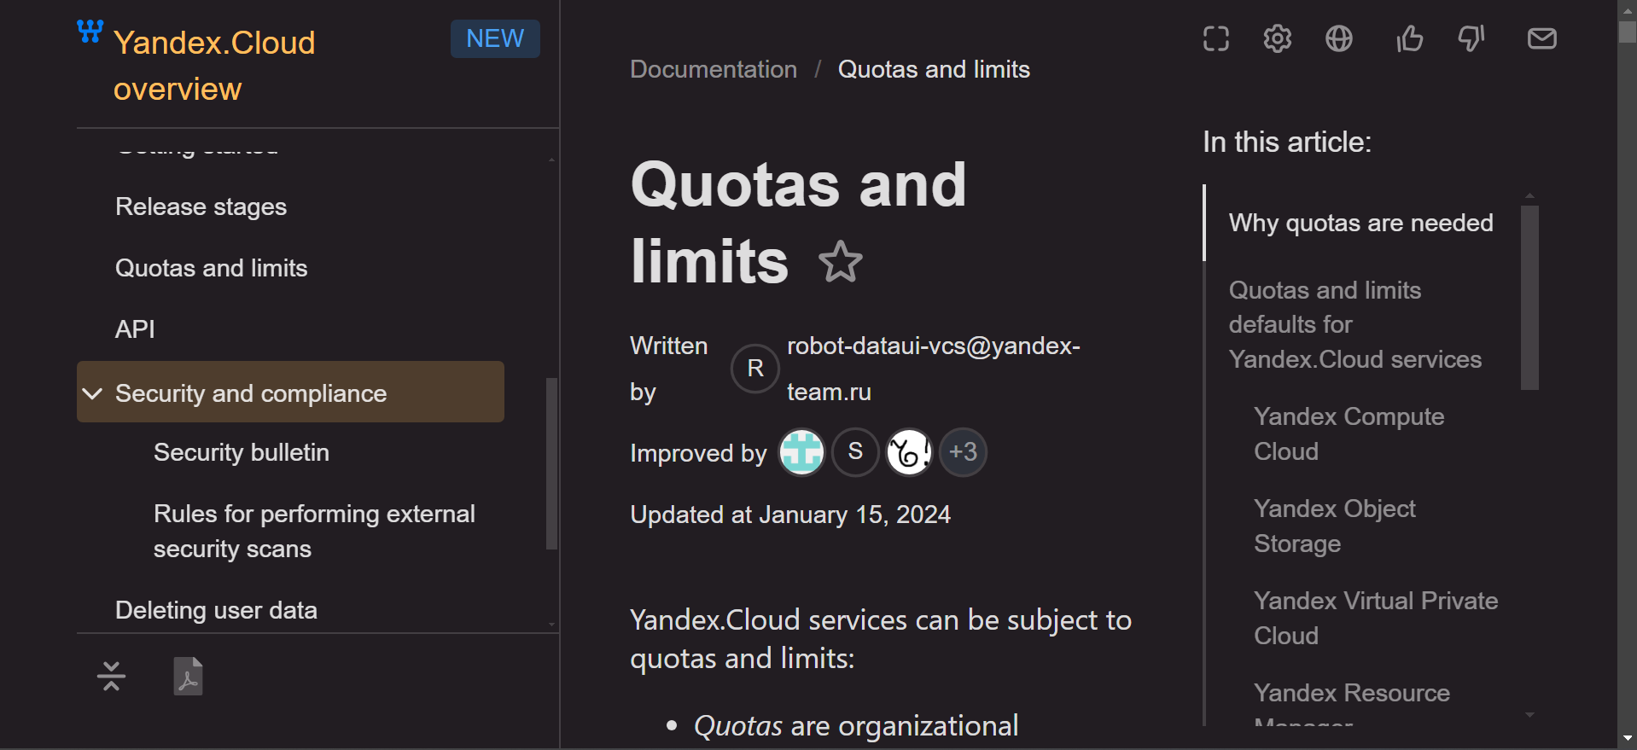Click the S contributor avatar
Screen dimensions: 1637x750
tap(855, 452)
